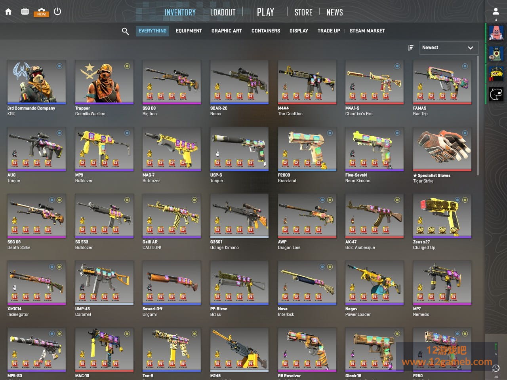Screen dimensions: 507x380
Task: Go to the home screen icon
Action: (8, 11)
